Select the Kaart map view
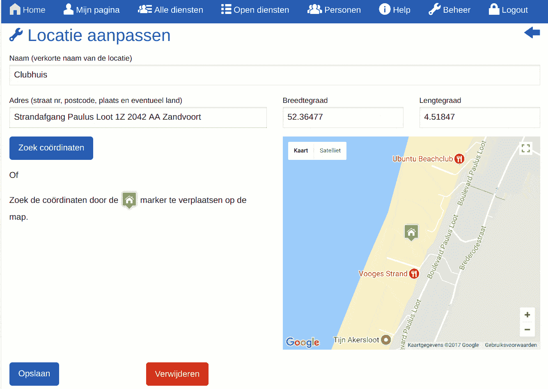548x389 pixels. click(x=301, y=150)
